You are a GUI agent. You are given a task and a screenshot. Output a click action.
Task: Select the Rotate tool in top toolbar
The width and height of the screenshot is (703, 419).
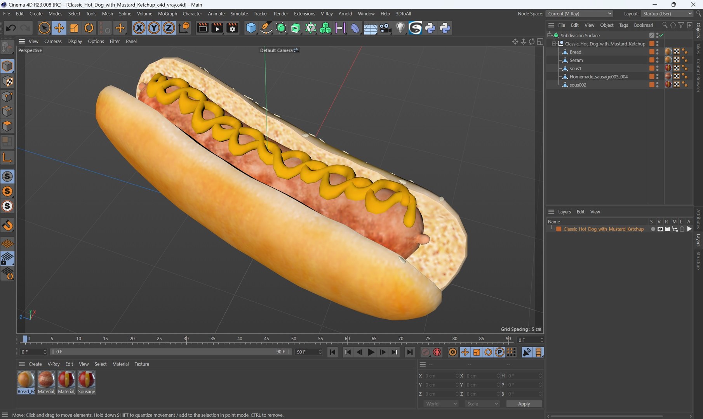pos(89,28)
